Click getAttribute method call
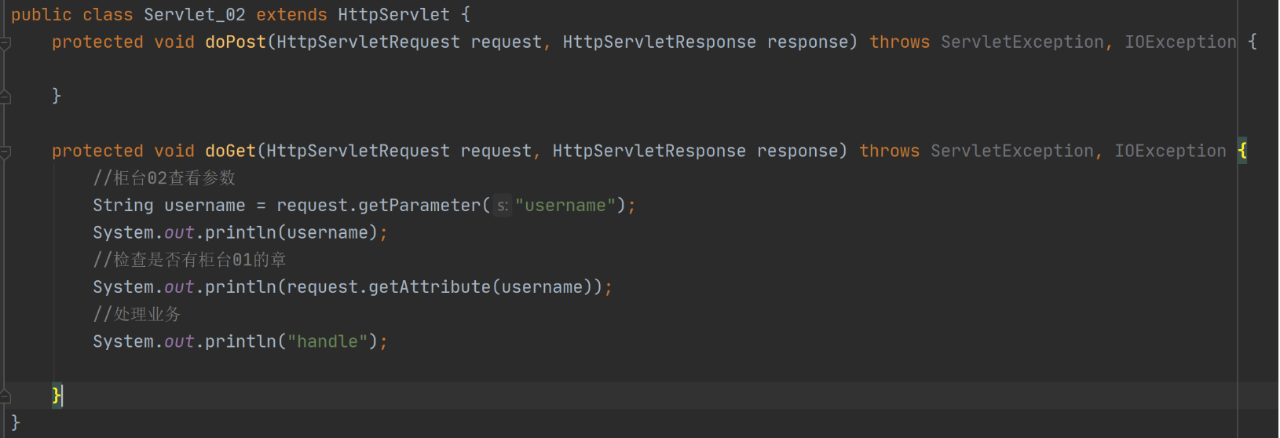 pyautogui.click(x=430, y=287)
